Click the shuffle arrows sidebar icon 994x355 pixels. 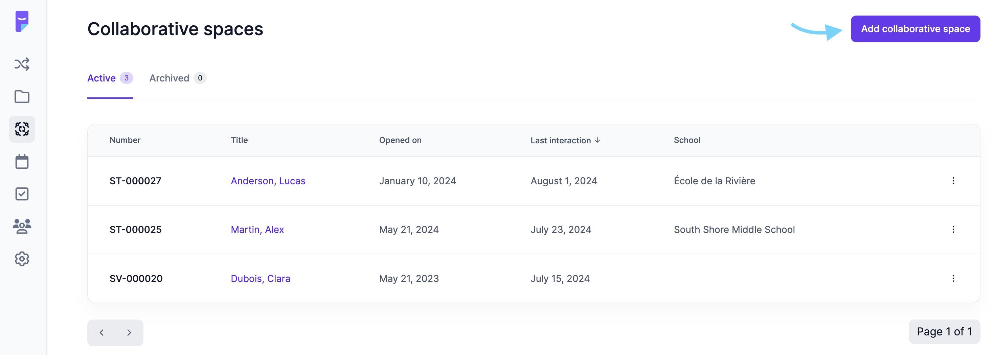(x=22, y=64)
